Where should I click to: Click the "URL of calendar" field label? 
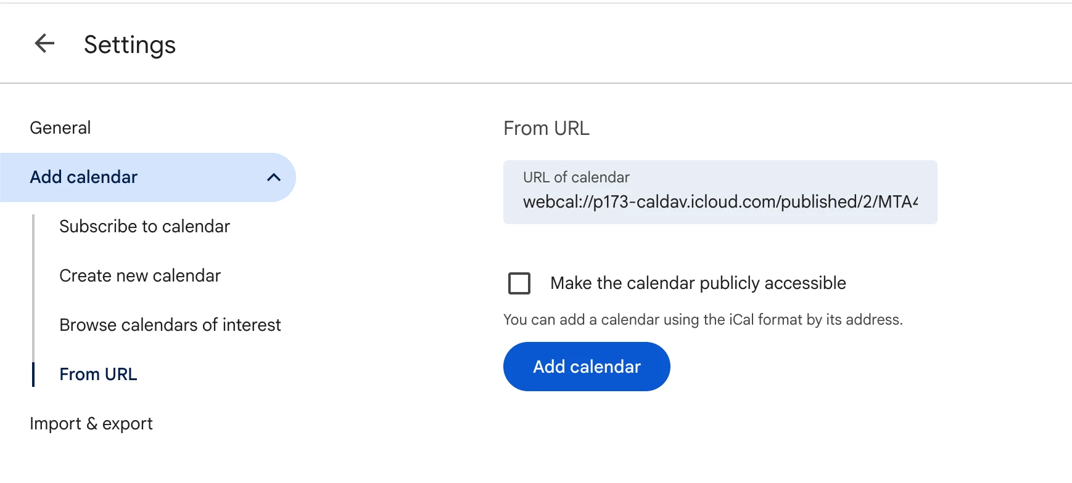point(576,177)
